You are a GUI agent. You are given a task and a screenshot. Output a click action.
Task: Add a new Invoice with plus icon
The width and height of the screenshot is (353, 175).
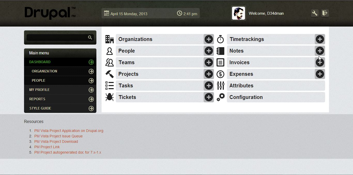click(320, 62)
